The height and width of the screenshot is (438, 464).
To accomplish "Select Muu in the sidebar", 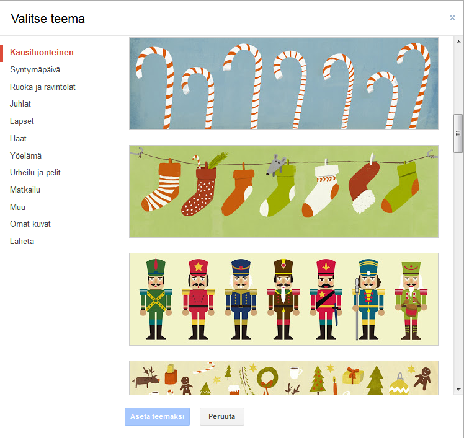I will (17, 207).
